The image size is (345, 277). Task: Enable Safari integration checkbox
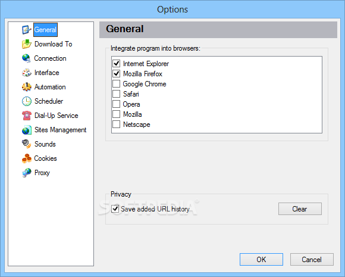pyautogui.click(x=116, y=94)
